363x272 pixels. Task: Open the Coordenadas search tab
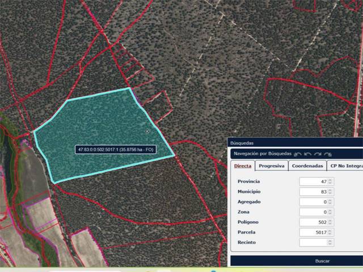[307, 166]
